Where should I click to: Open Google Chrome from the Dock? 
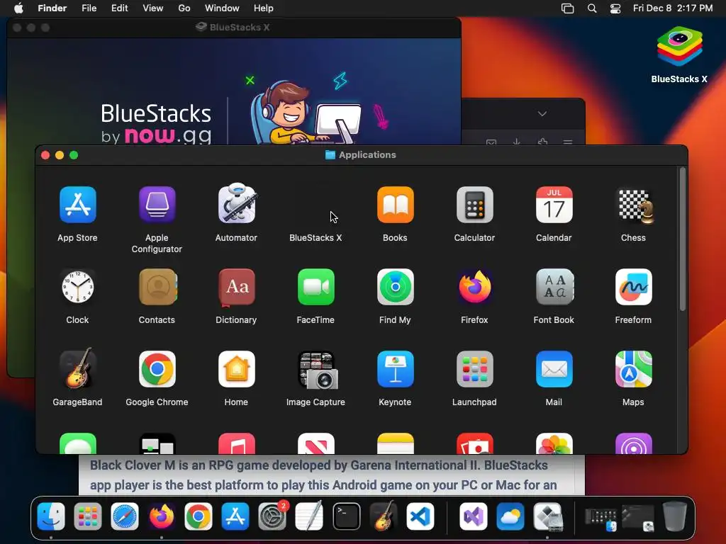pyautogui.click(x=199, y=516)
